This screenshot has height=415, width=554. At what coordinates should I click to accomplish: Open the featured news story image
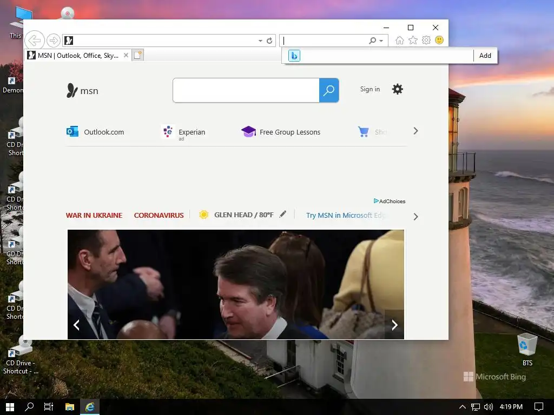click(236, 284)
